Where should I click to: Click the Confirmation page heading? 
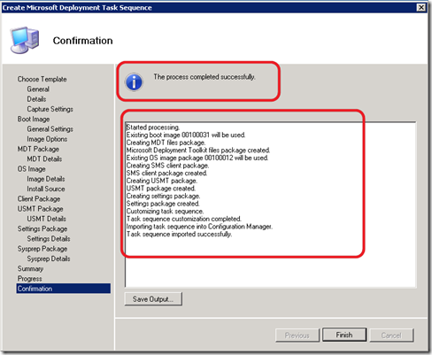(82, 41)
